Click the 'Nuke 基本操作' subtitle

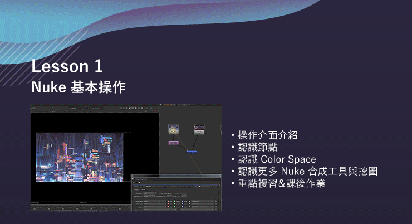[79, 87]
